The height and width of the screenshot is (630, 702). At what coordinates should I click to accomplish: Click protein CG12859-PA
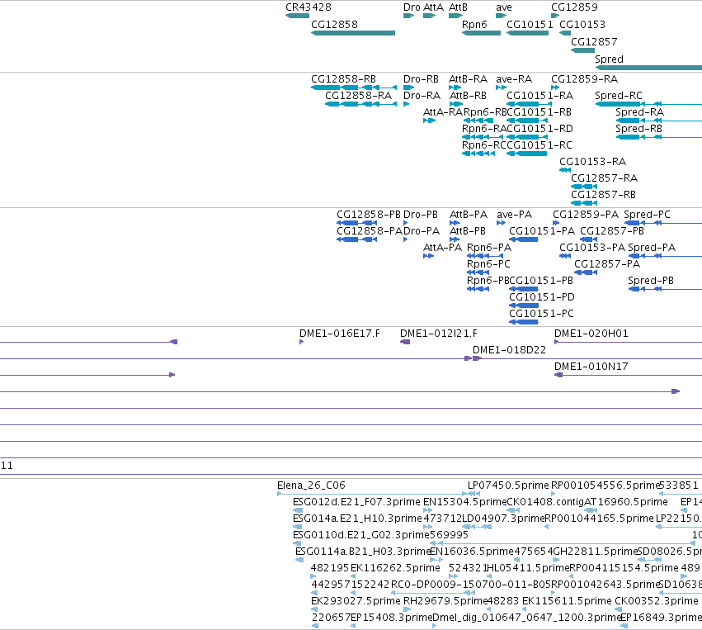pos(556,223)
